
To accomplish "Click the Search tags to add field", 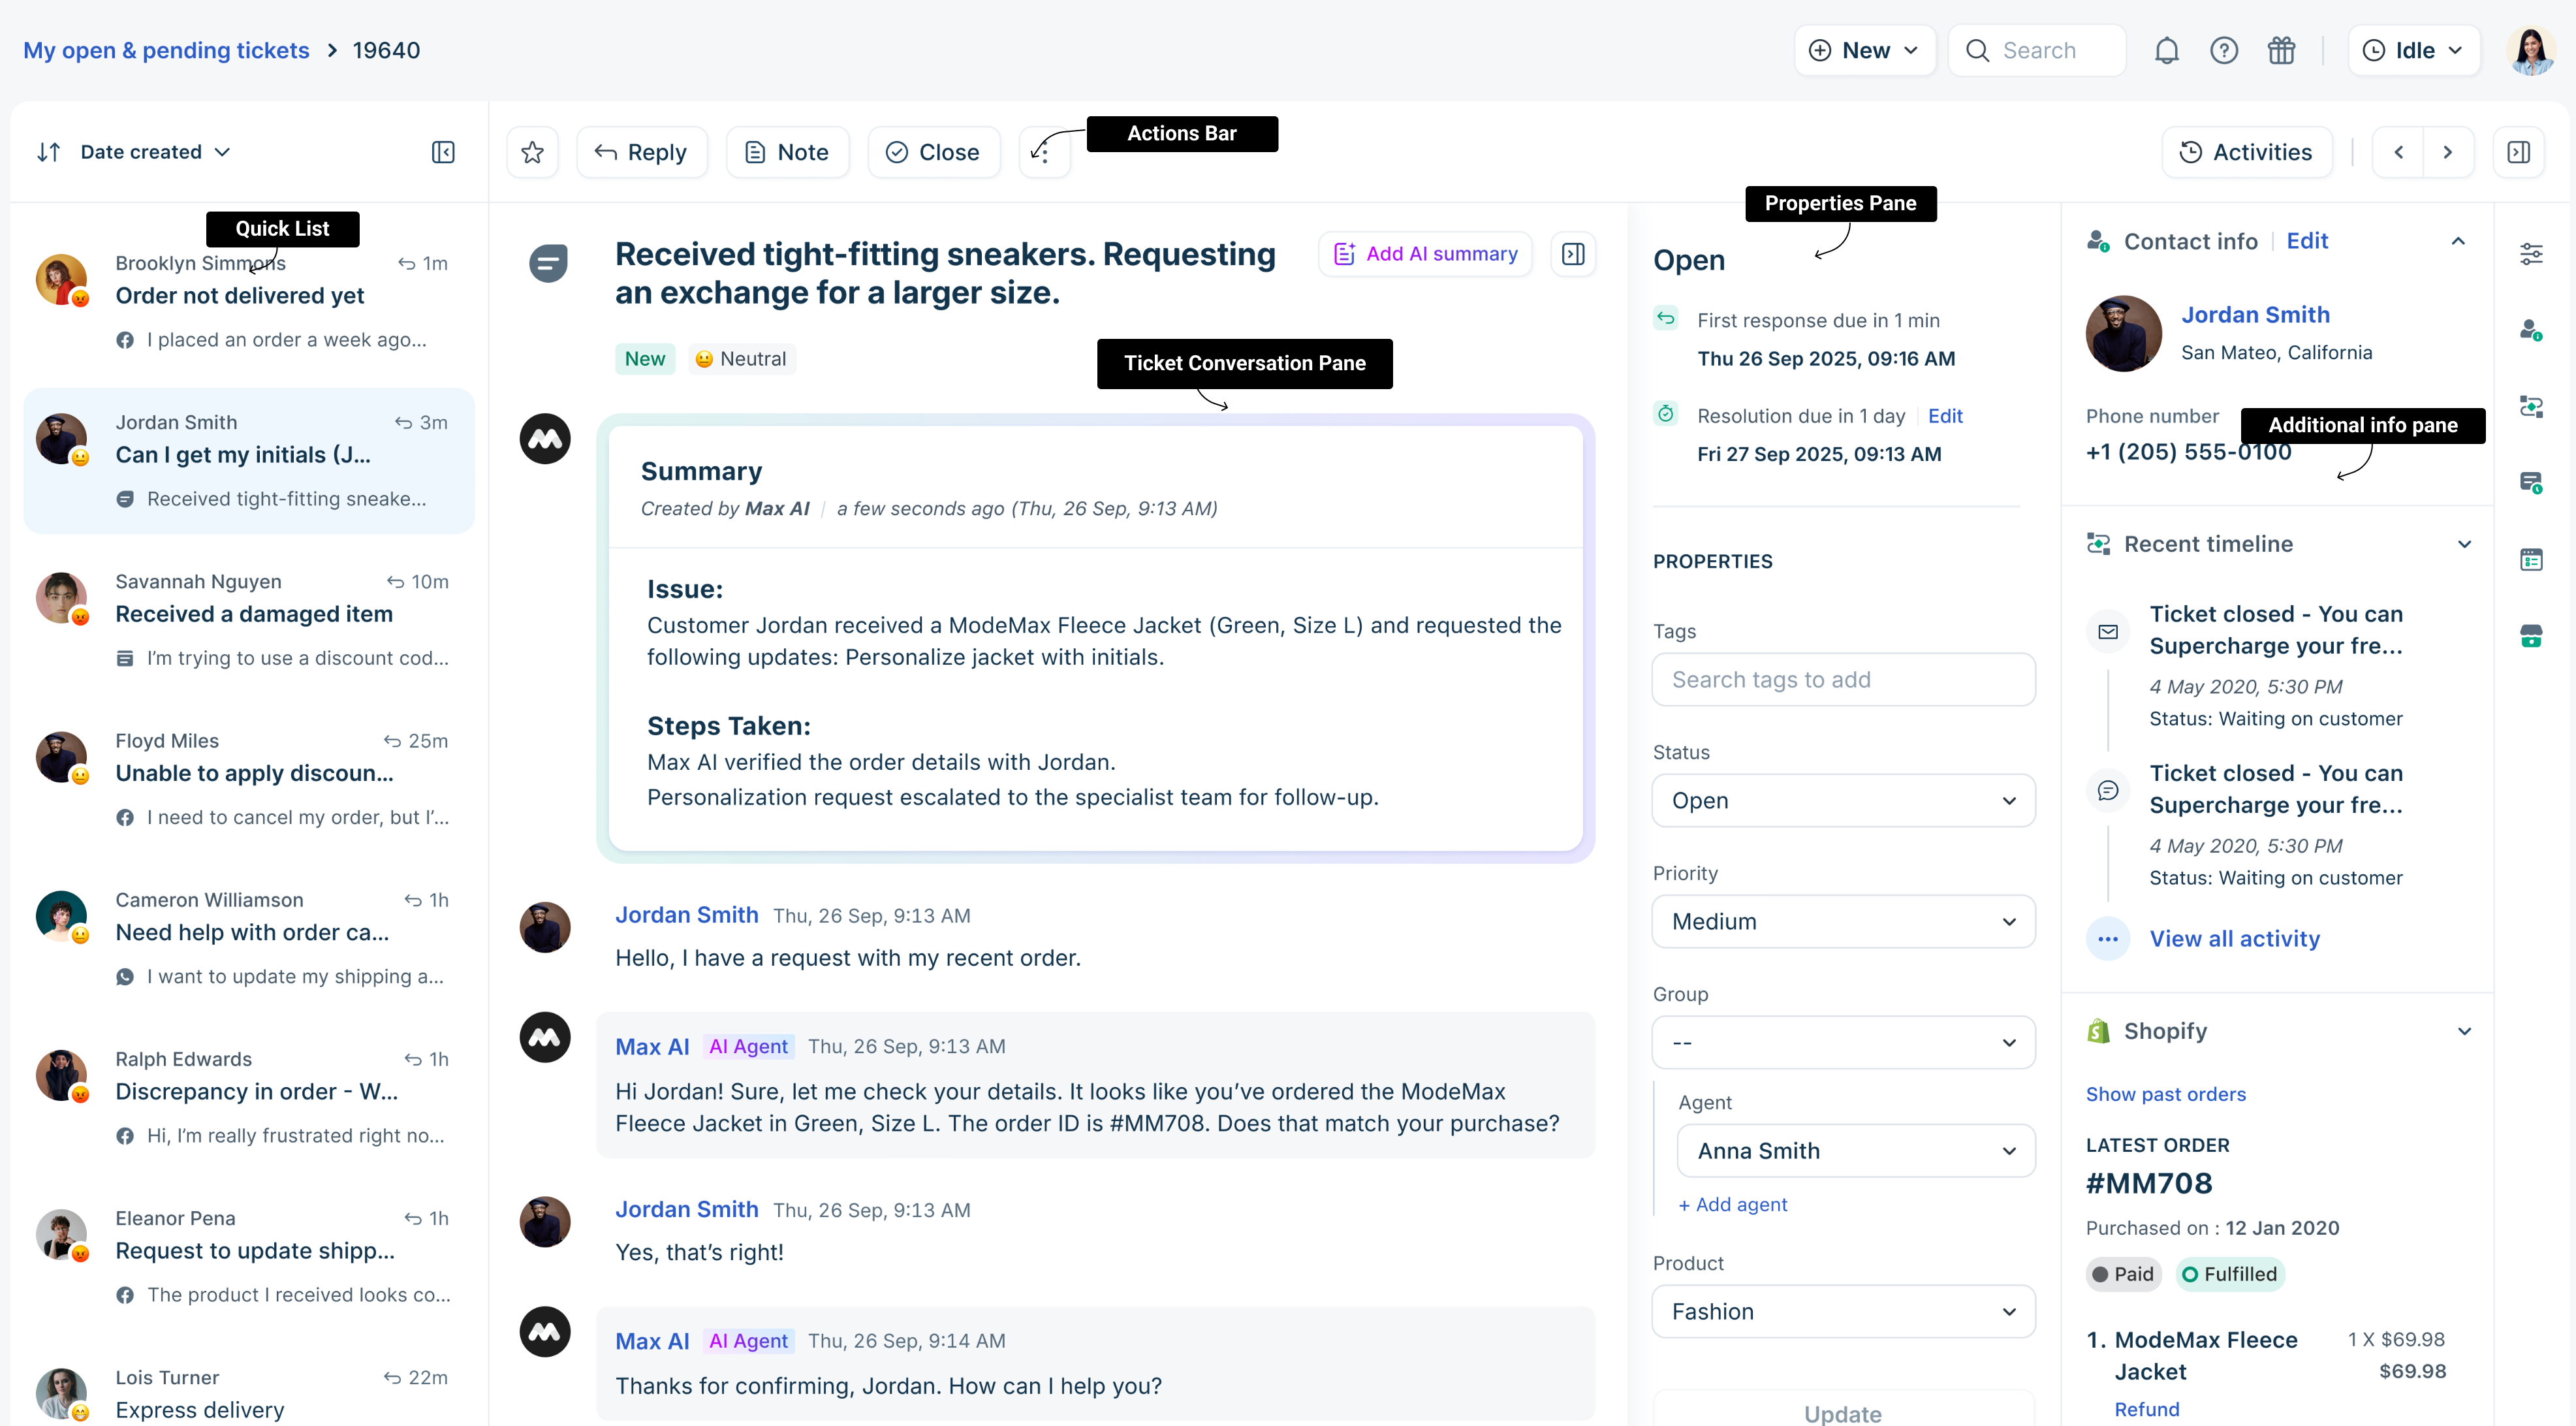I will [1843, 679].
